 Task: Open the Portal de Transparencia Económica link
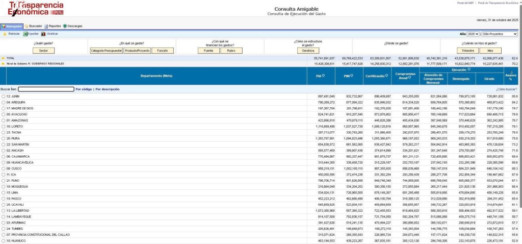click(x=498, y=3)
